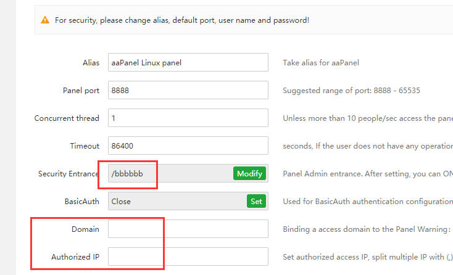
Task: Click into the Authorized IP field
Action: click(x=188, y=257)
